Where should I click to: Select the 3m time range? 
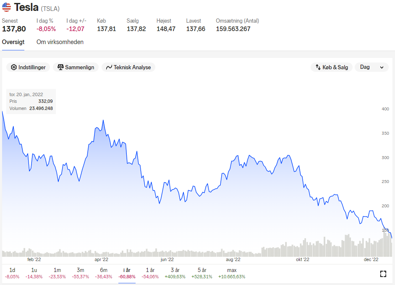pyautogui.click(x=80, y=273)
